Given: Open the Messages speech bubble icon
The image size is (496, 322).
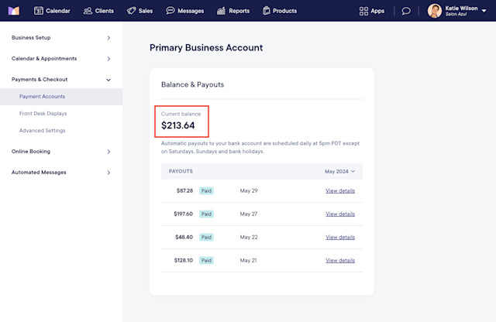Looking at the screenshot, I should 172,11.
